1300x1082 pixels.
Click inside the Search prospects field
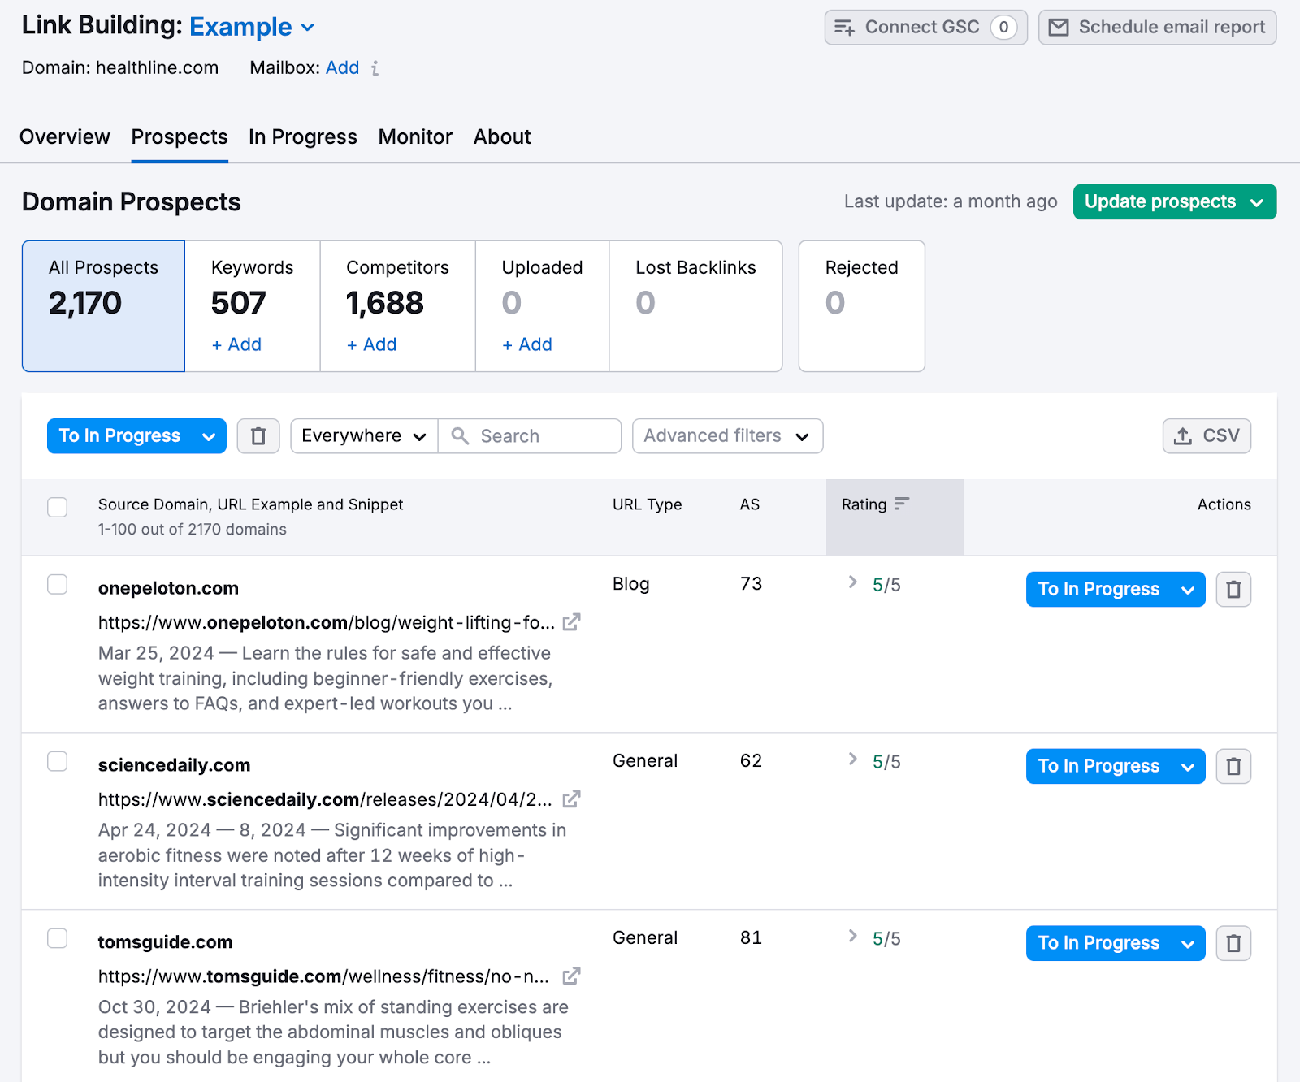pyautogui.click(x=528, y=436)
